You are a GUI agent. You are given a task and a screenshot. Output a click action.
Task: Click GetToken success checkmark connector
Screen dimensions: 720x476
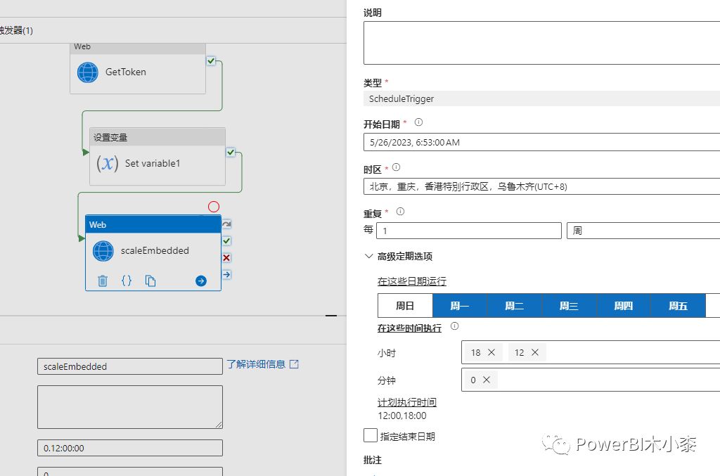tap(211, 60)
